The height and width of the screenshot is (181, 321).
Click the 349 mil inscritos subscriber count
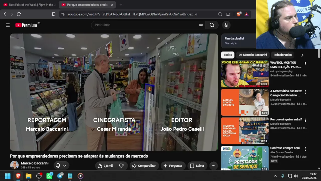[x=30, y=167]
